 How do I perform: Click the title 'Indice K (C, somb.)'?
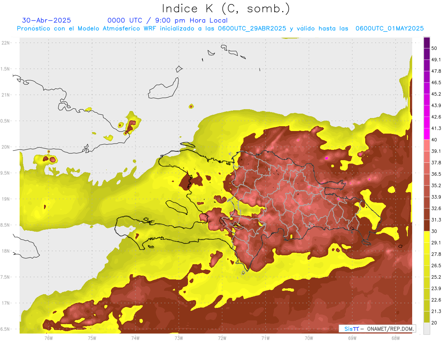click(x=226, y=9)
